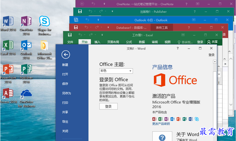Viewport: 236px width, 141px height.
Task: Switch to the 公式 tab in Excel
Action: coord(129,42)
